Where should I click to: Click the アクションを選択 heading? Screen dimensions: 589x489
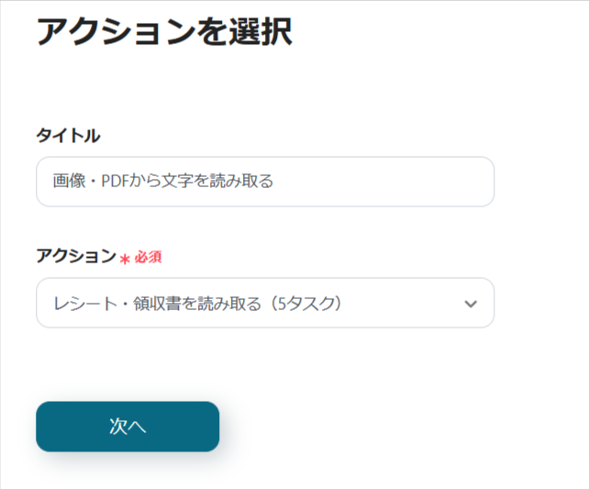click(163, 33)
